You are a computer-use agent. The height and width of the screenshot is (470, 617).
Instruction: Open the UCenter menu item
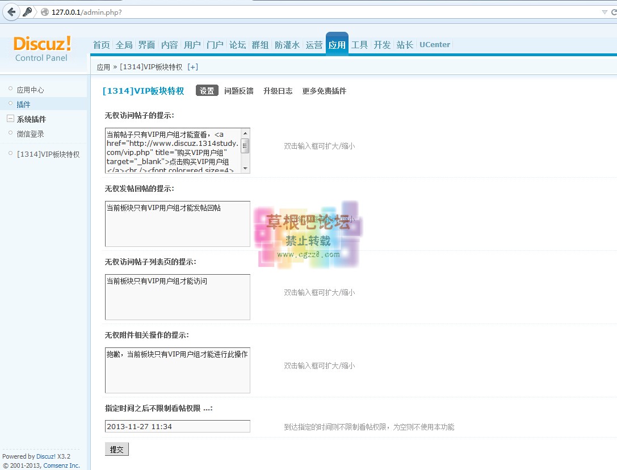pos(434,44)
